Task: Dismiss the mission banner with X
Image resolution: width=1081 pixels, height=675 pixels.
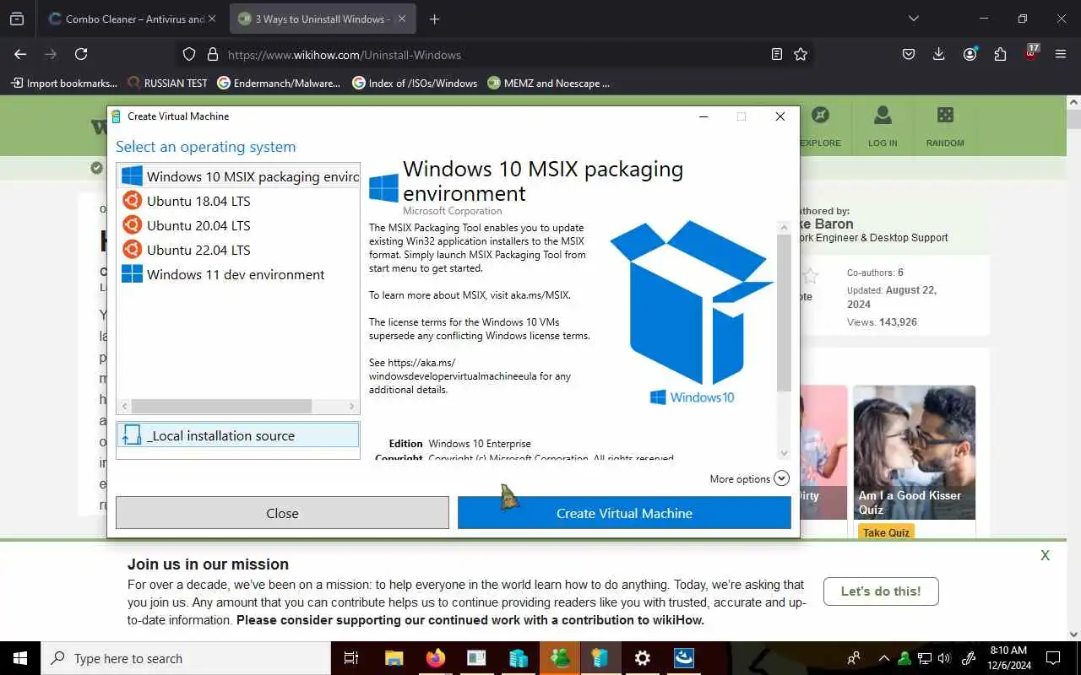Action: click(x=1046, y=555)
